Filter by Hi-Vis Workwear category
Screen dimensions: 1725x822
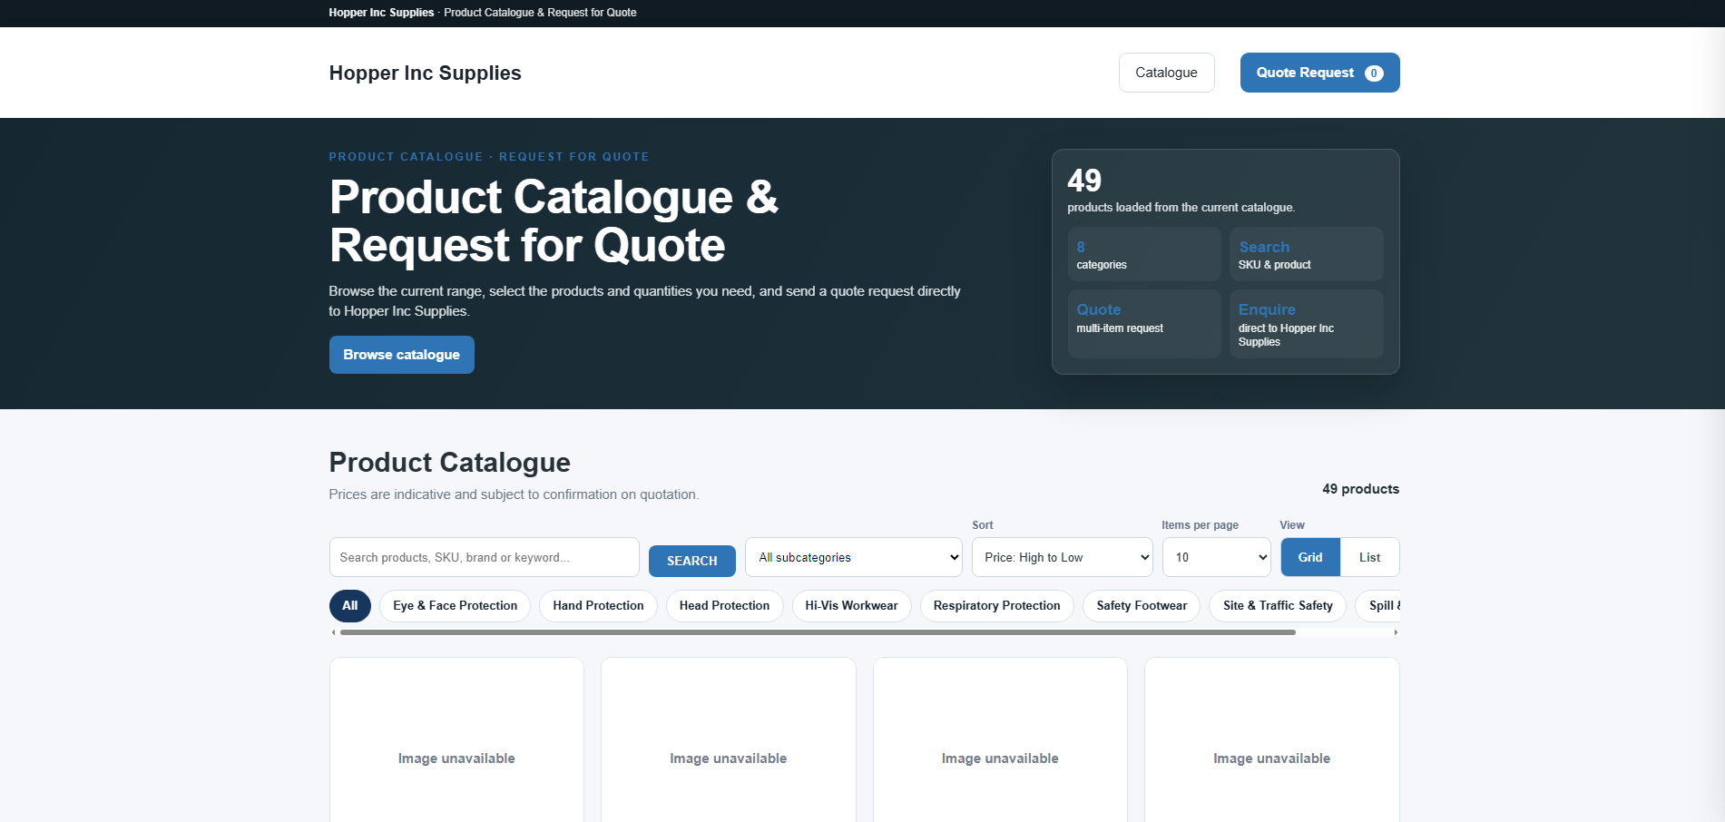coord(851,605)
